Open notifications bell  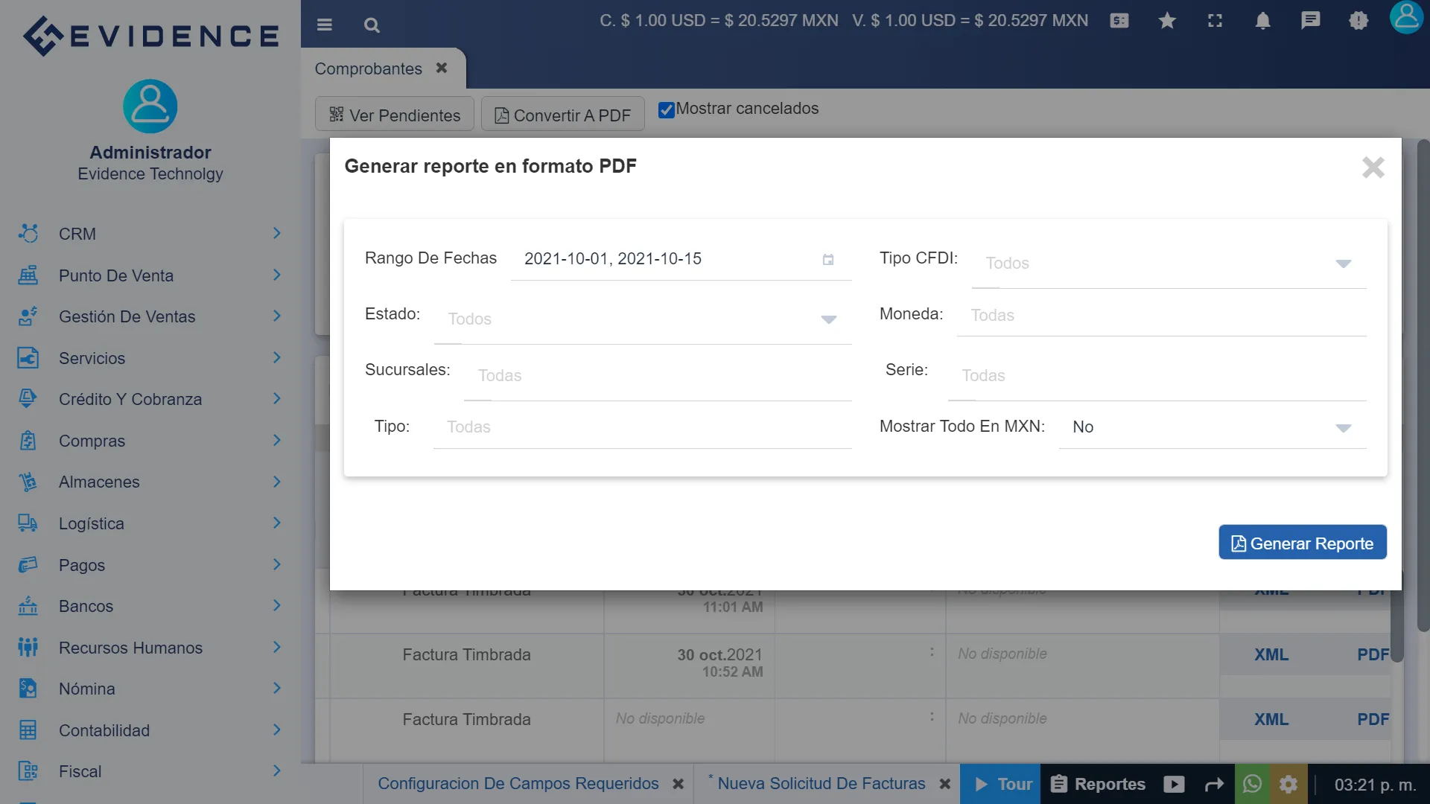tap(1262, 20)
